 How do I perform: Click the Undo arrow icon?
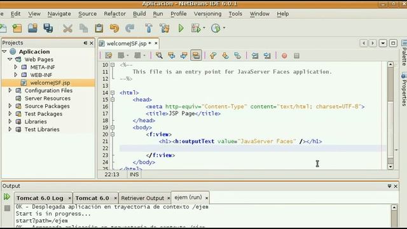[114, 28]
